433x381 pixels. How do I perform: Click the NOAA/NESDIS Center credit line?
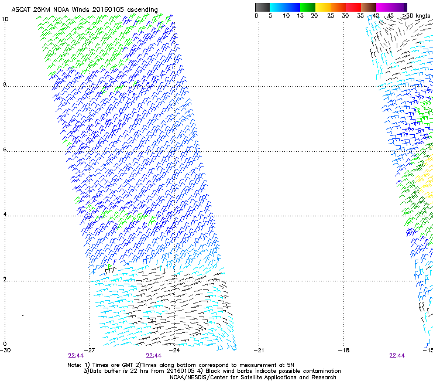pyautogui.click(x=253, y=377)
